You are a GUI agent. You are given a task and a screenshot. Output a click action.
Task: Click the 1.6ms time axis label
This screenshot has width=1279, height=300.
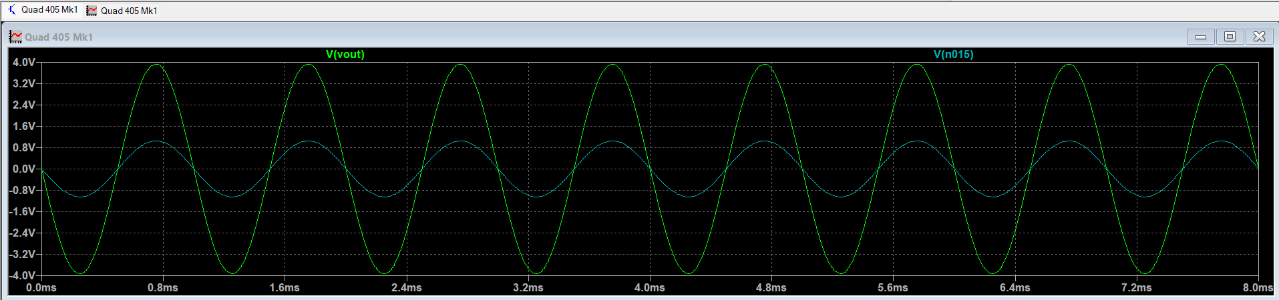click(285, 287)
